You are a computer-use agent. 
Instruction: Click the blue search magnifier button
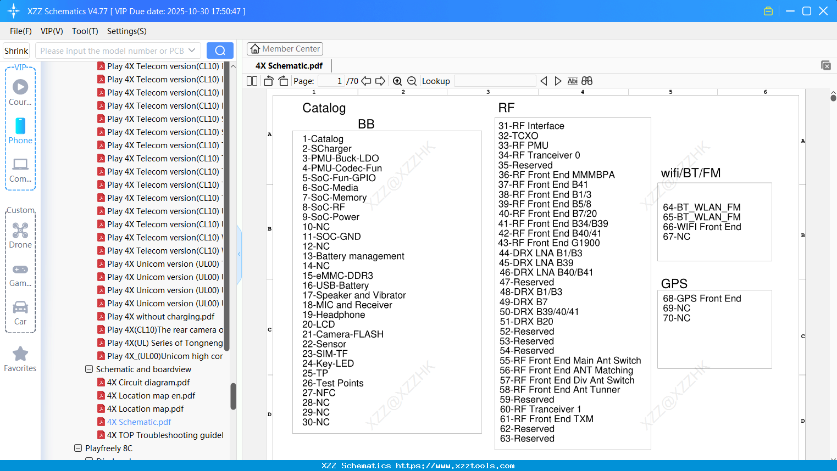click(220, 51)
